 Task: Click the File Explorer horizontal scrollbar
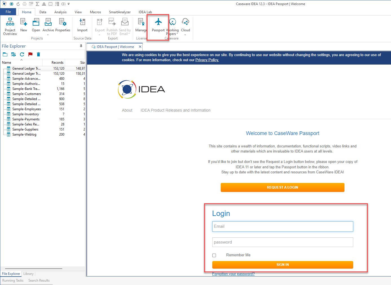[x=34, y=269]
